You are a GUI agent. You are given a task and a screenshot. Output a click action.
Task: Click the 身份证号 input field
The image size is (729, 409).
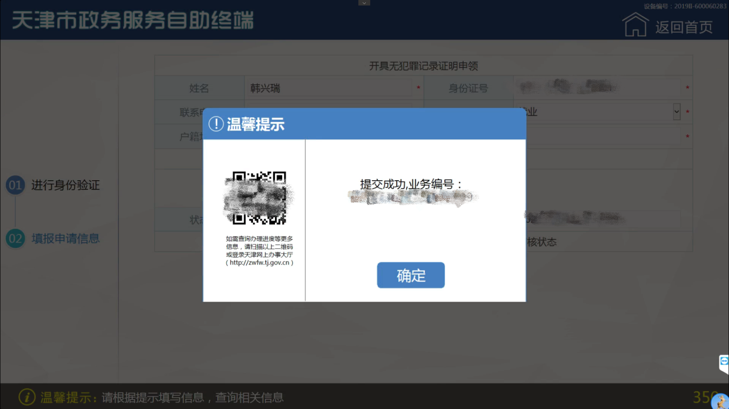tap(597, 88)
